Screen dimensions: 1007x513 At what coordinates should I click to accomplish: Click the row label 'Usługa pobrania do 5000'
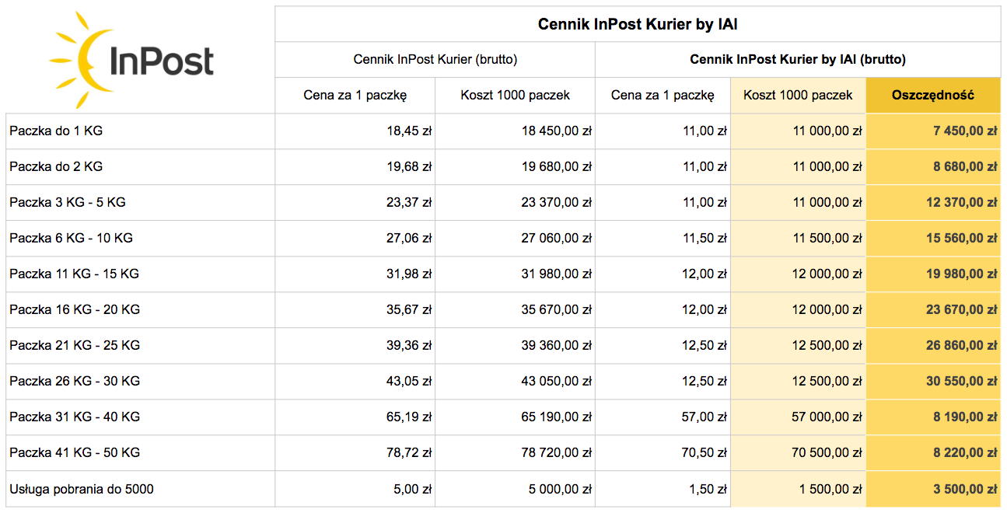pyautogui.click(x=82, y=489)
